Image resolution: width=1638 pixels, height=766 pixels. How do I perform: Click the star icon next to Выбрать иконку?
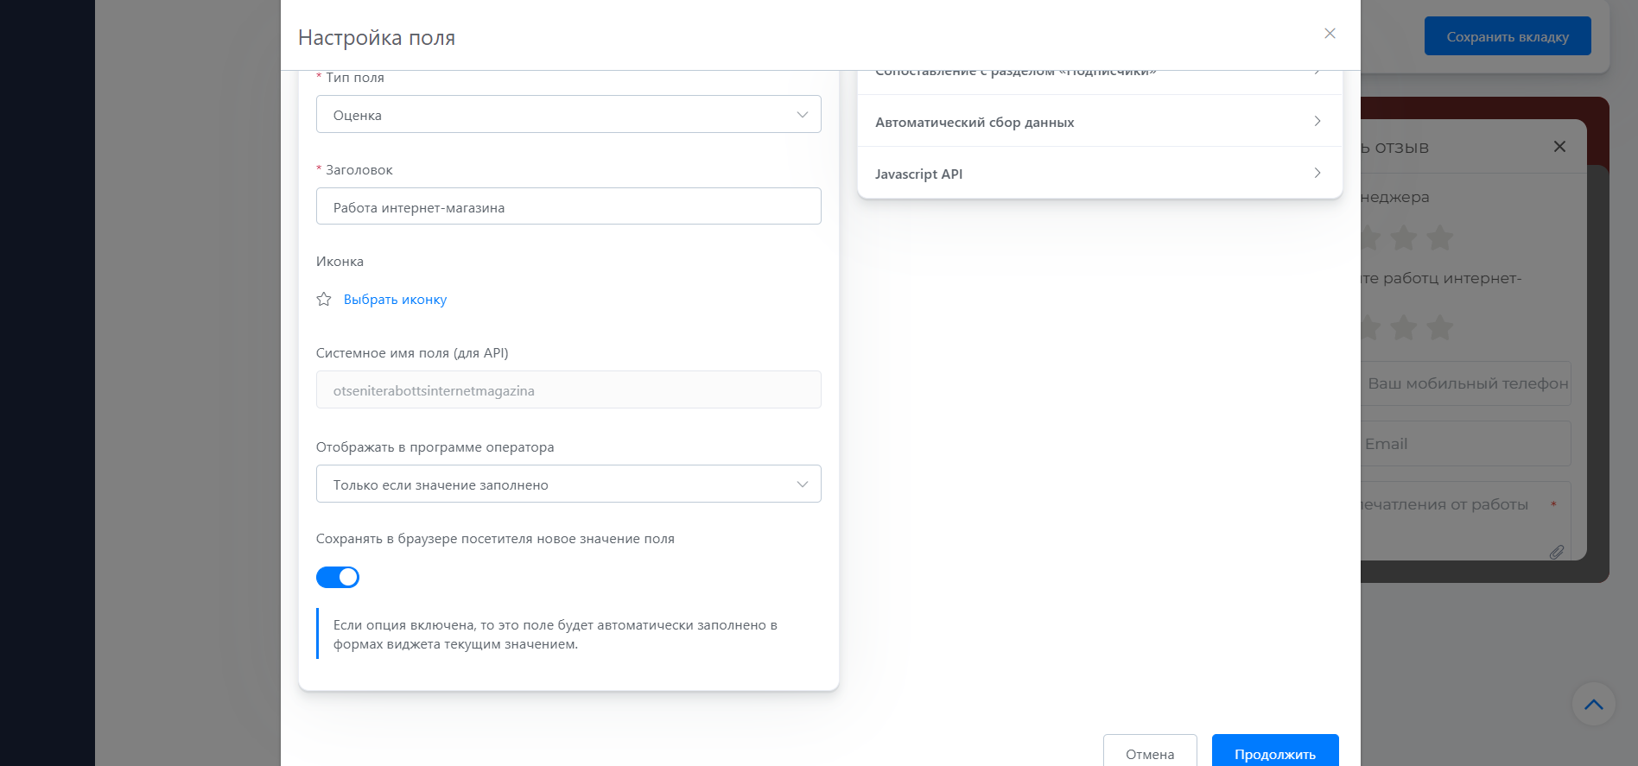click(x=324, y=300)
